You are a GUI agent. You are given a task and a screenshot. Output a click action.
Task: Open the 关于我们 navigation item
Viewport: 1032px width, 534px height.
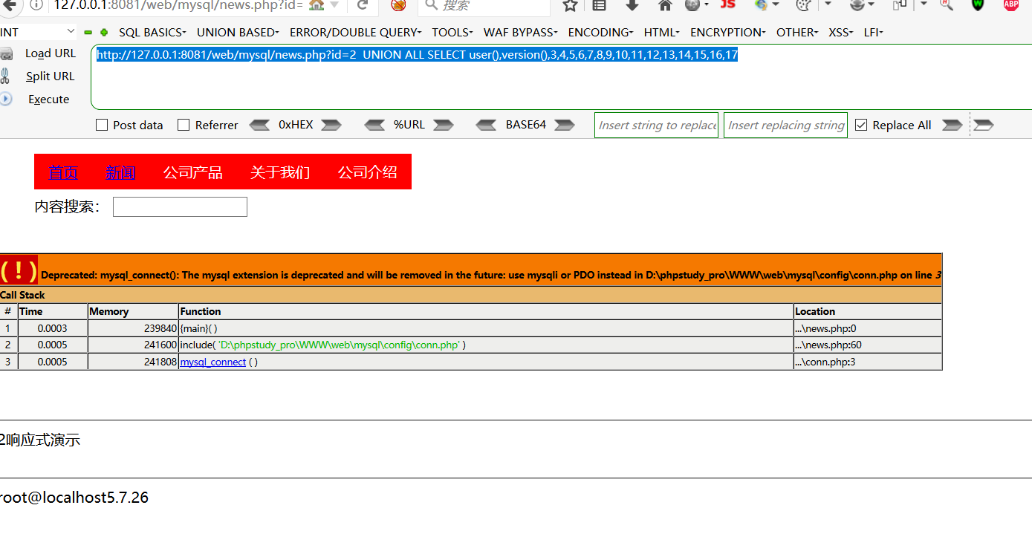coord(280,172)
